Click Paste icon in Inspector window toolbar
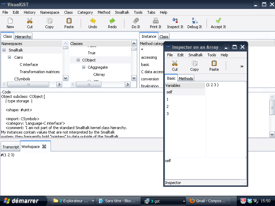The width and height of the screenshot is (275, 206). [x=214, y=63]
